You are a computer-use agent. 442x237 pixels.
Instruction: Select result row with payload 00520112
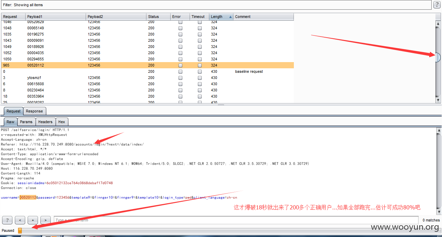(x=147, y=65)
